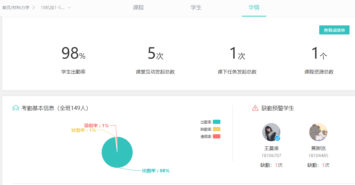Image resolution: width=355 pixels, height=185 pixels.
Task: Toggle the teal 出勤率 legend swatch
Action: 216,122
